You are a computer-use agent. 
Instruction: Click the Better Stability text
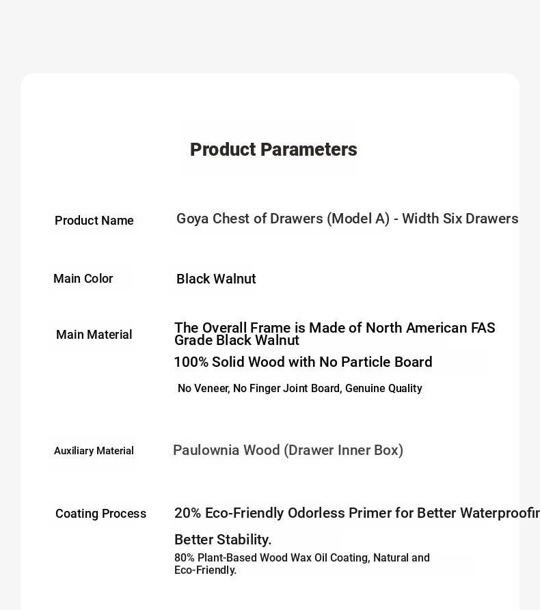223,540
